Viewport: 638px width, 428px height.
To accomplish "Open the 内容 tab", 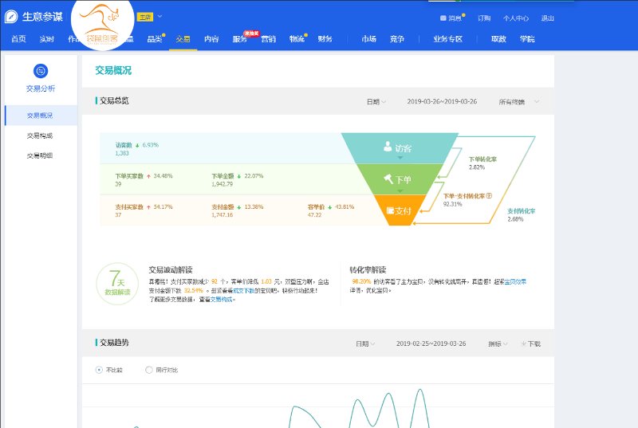I will pyautogui.click(x=211, y=39).
